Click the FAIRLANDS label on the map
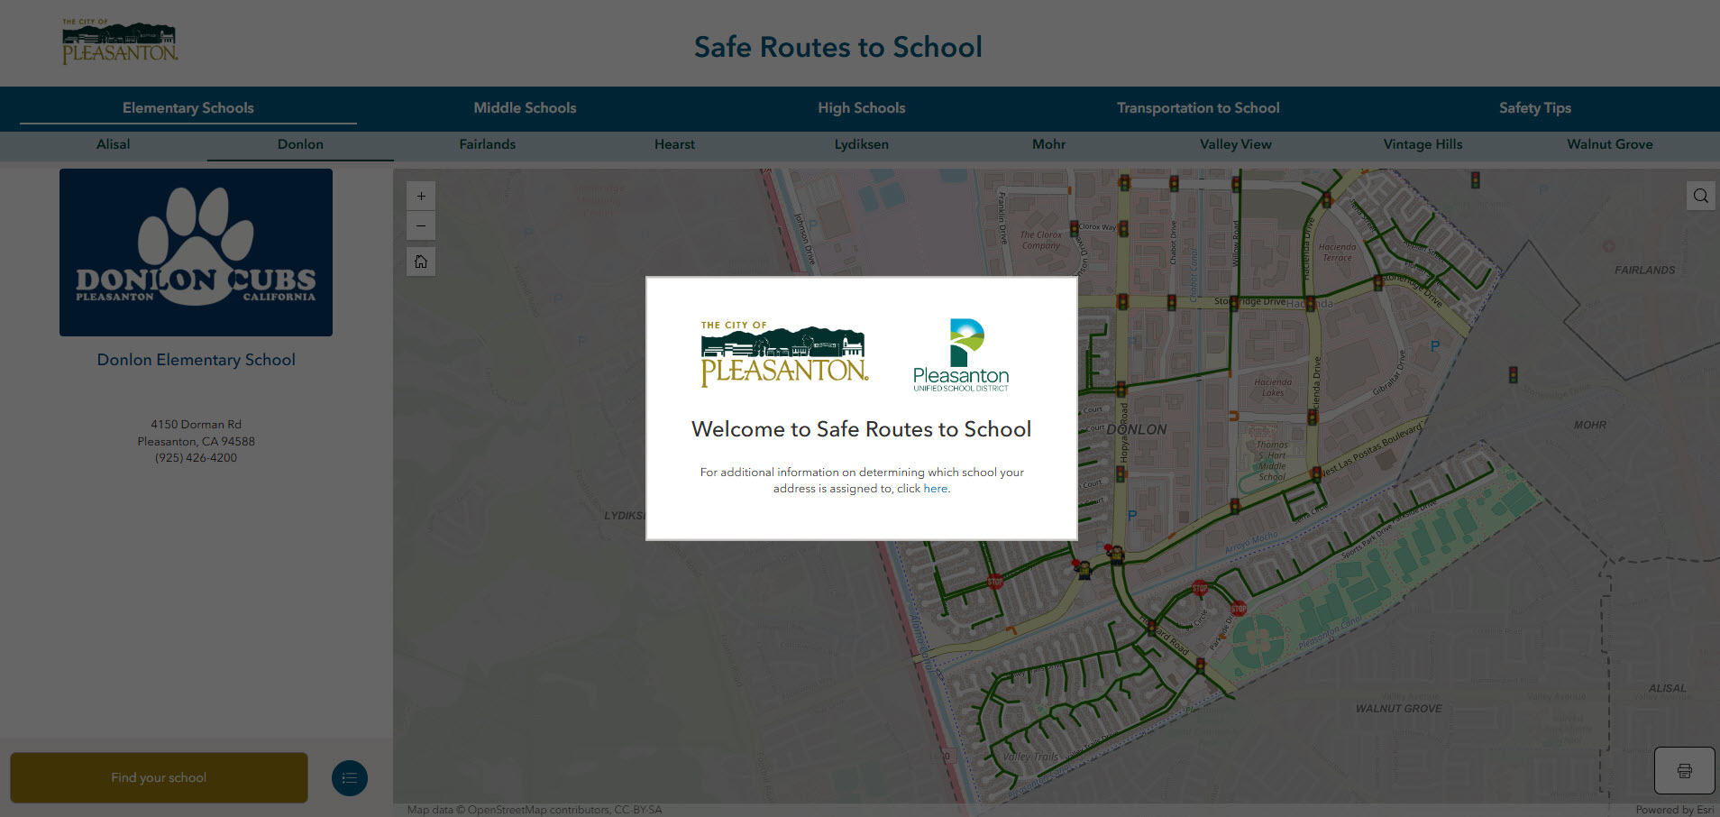Viewport: 1720px width, 817px height. [x=1644, y=270]
